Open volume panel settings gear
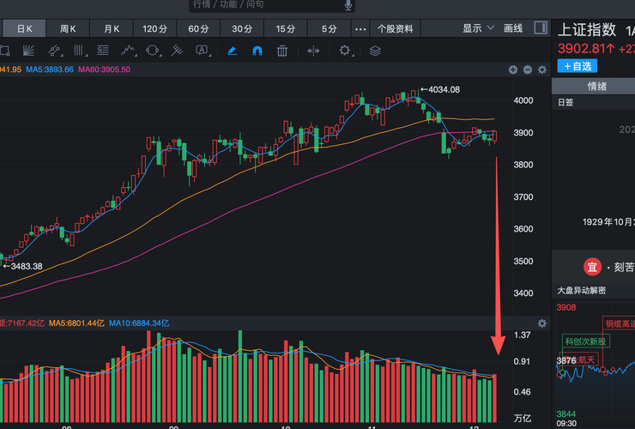The width and height of the screenshot is (635, 429). pos(541,323)
